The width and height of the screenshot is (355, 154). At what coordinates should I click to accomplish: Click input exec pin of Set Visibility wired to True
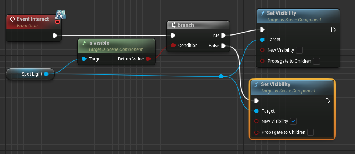click(262, 30)
